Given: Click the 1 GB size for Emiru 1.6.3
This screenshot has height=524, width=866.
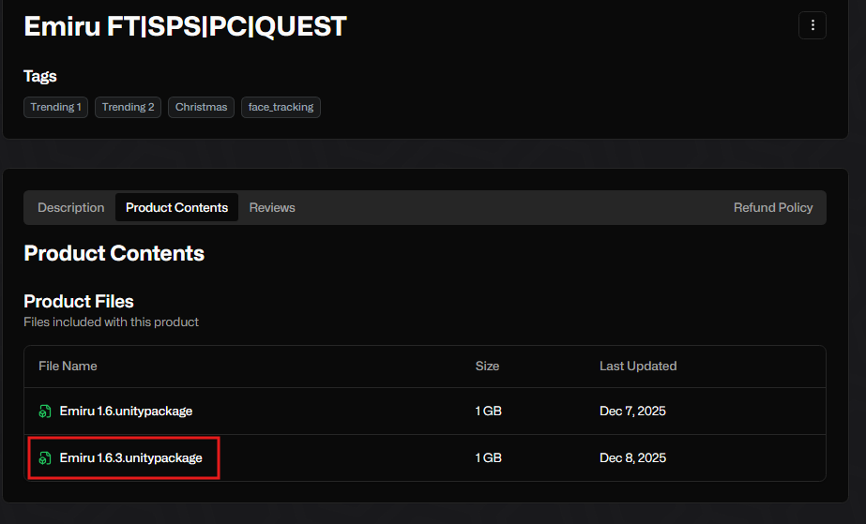Looking at the screenshot, I should click(x=488, y=457).
